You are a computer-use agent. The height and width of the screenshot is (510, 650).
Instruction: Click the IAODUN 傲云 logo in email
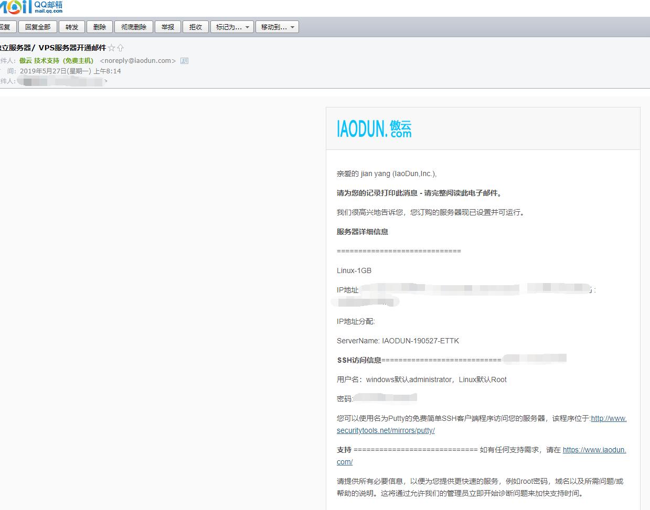[x=374, y=128]
